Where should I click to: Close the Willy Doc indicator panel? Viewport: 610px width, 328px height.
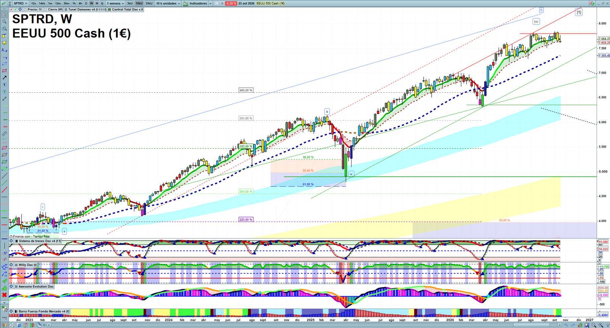pos(11,265)
